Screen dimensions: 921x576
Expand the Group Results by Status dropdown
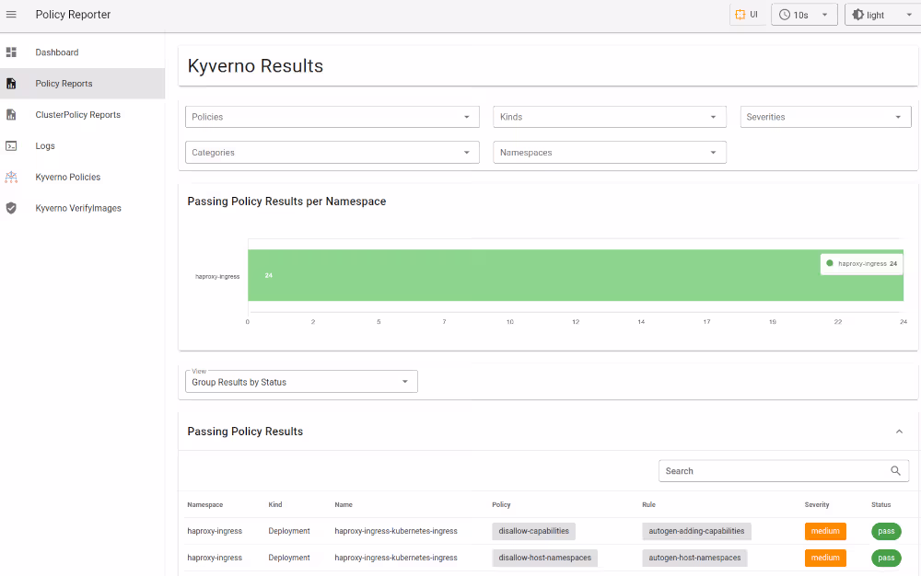[301, 382]
